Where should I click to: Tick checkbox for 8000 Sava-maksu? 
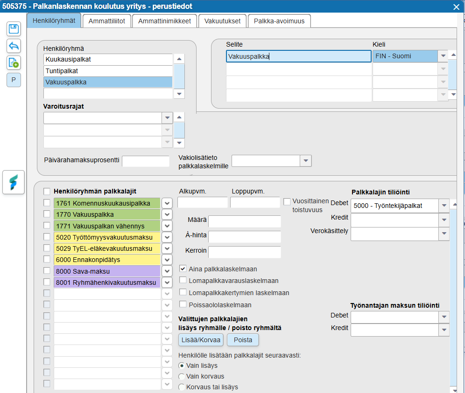click(x=47, y=270)
